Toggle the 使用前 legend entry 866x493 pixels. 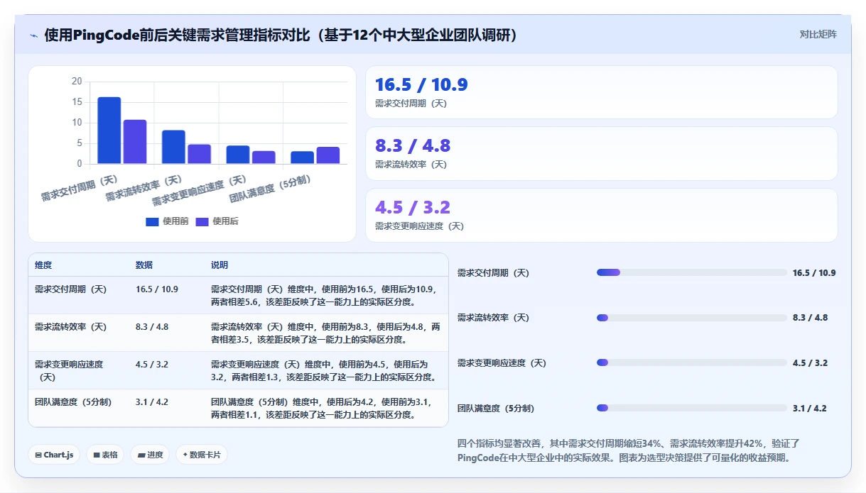tap(167, 221)
